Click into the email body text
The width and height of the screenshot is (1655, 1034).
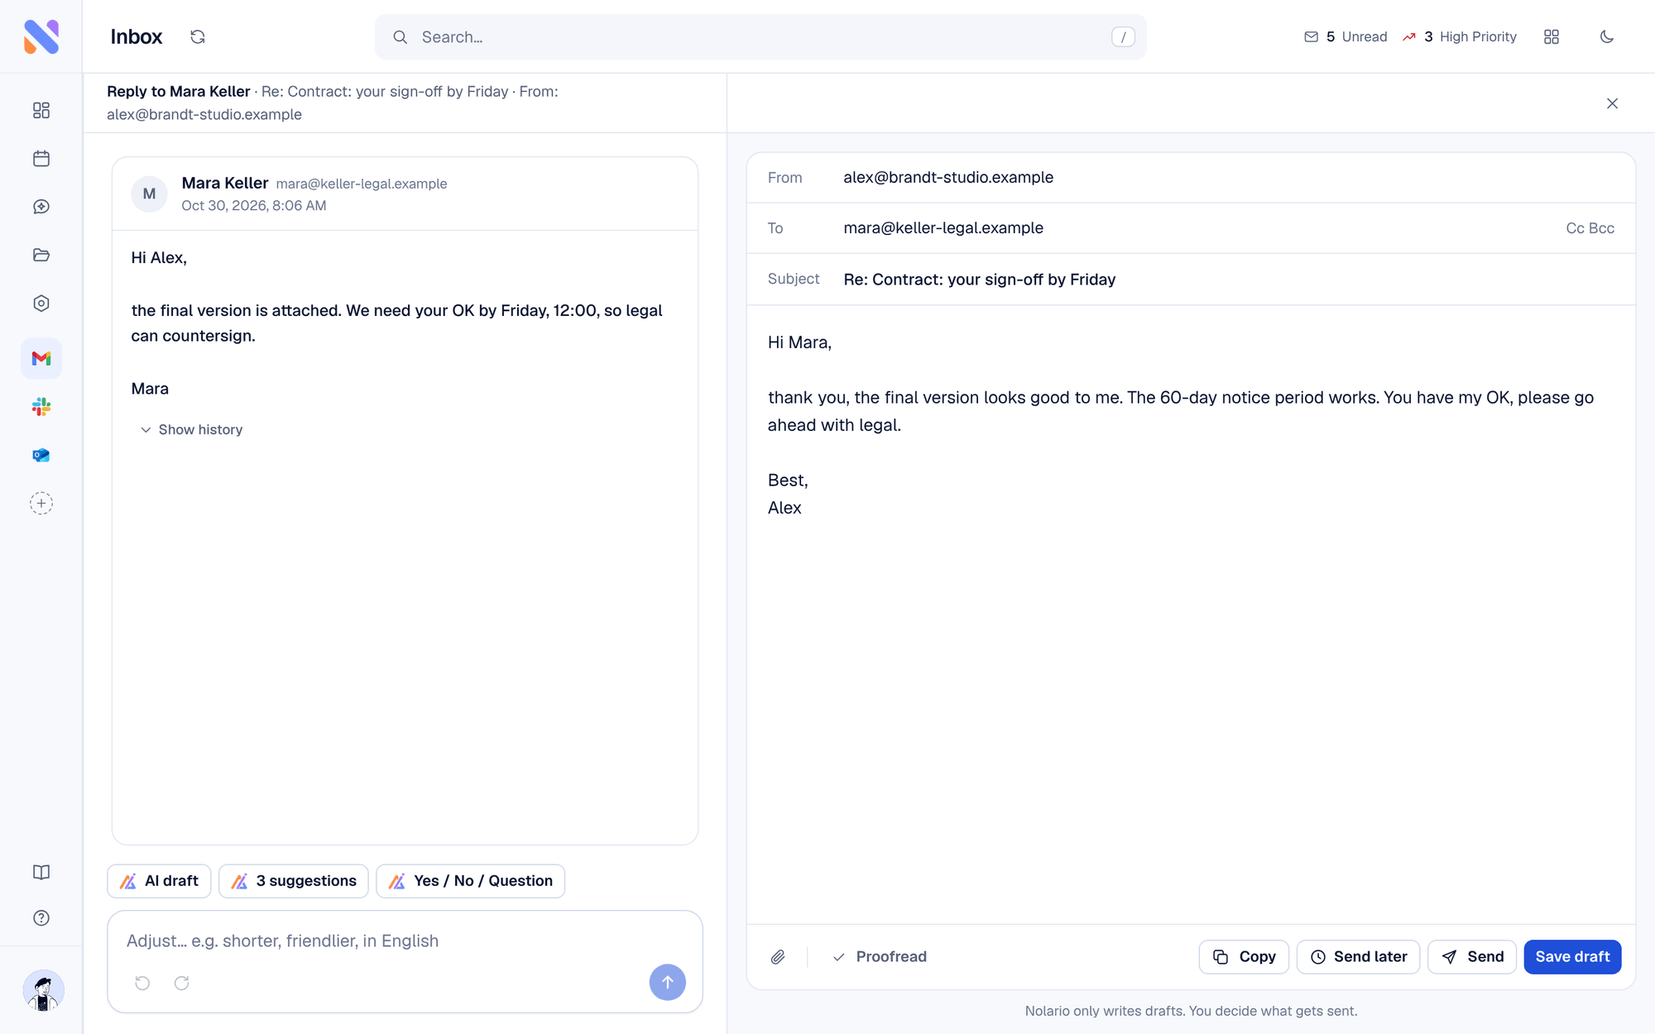tap(1191, 614)
